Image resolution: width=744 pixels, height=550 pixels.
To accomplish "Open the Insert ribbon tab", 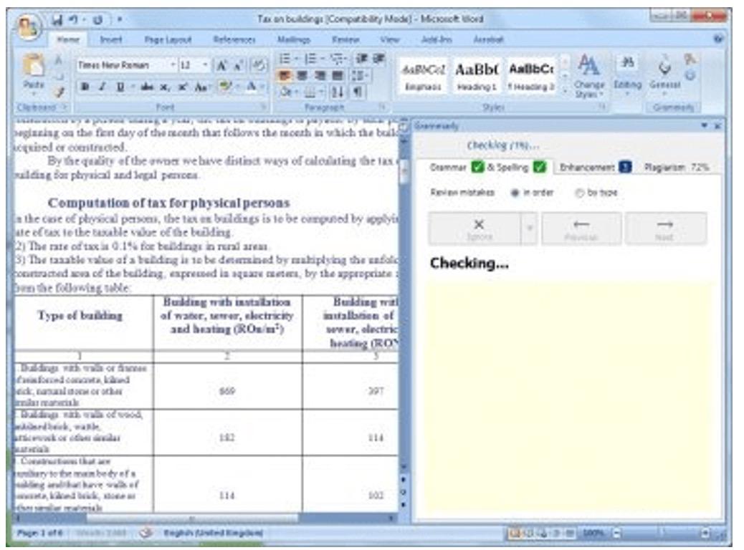I will [x=111, y=39].
